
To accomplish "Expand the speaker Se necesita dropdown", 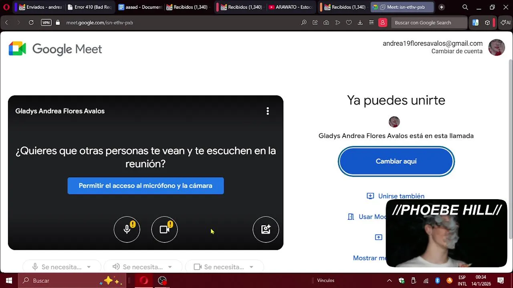I will pos(142,267).
